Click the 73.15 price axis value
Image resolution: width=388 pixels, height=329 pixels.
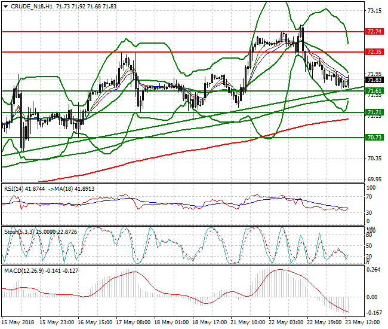(x=374, y=10)
